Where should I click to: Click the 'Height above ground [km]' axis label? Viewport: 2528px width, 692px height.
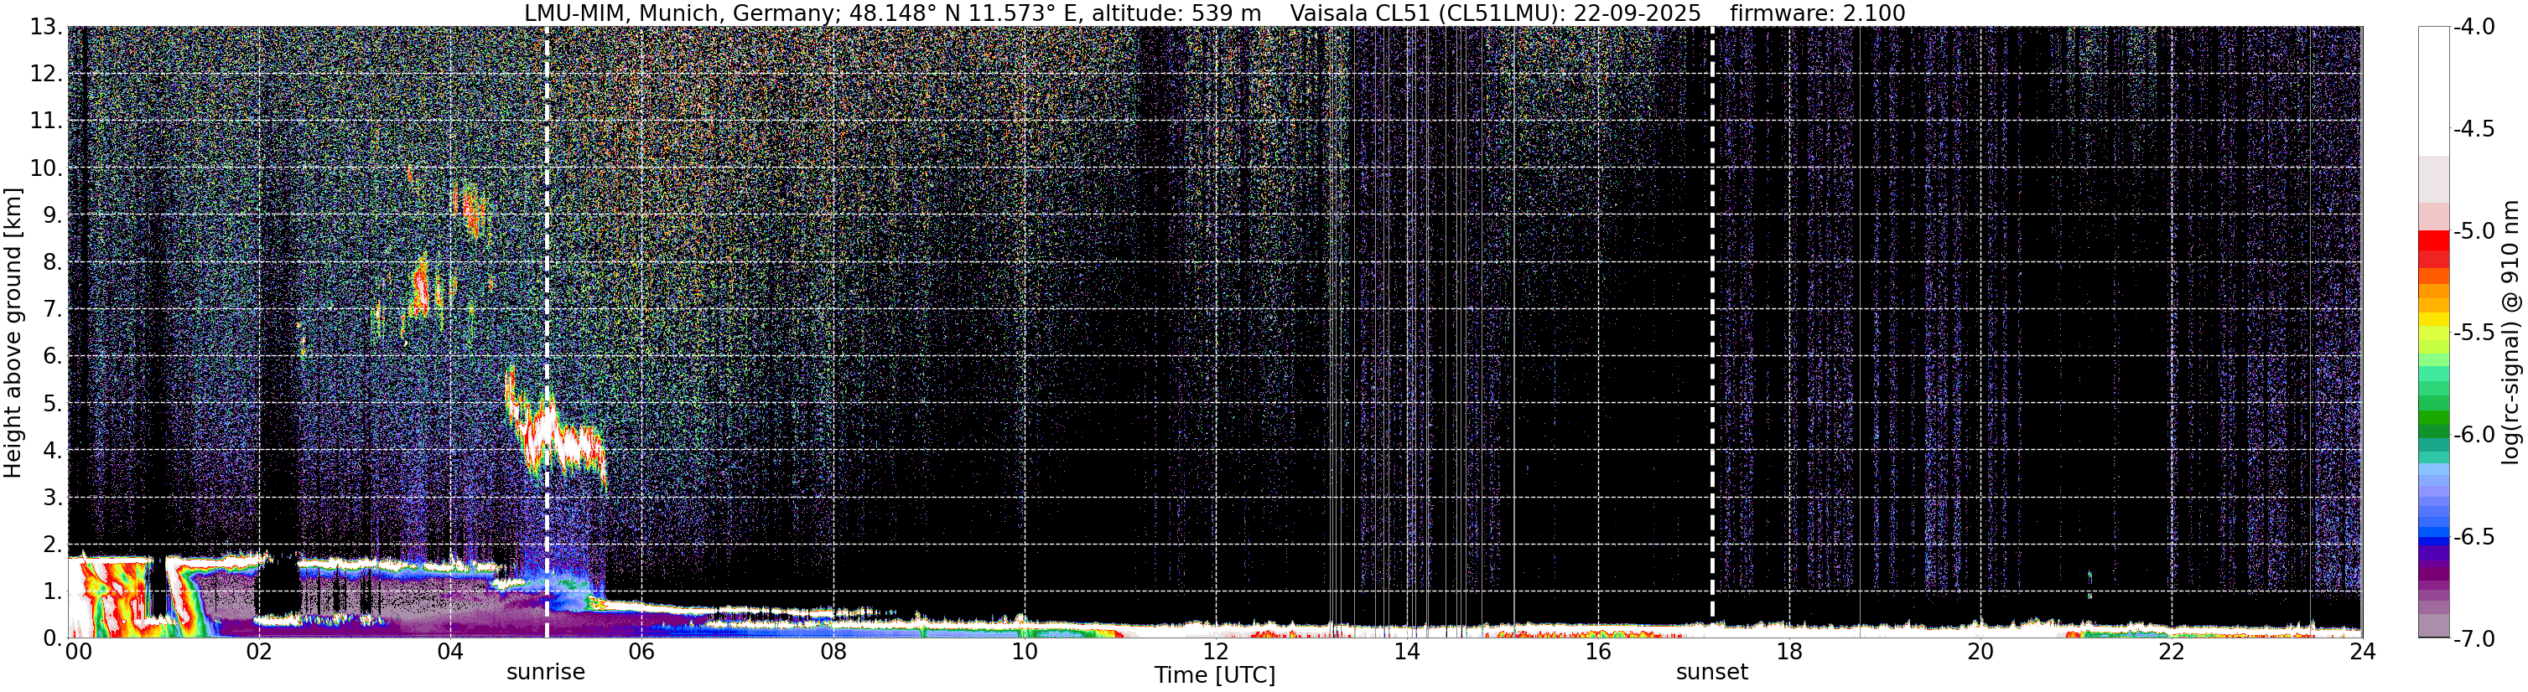click(13, 333)
